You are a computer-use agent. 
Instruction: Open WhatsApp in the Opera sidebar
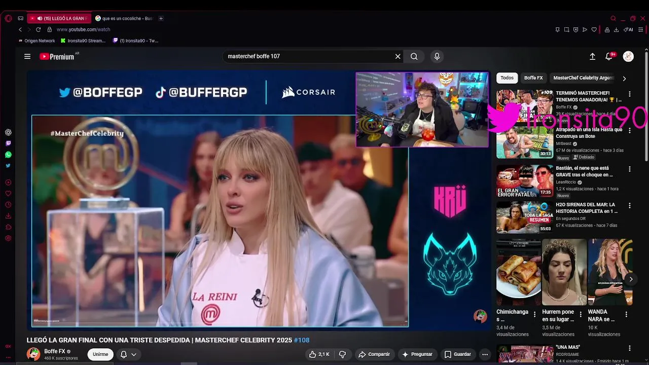click(x=8, y=155)
